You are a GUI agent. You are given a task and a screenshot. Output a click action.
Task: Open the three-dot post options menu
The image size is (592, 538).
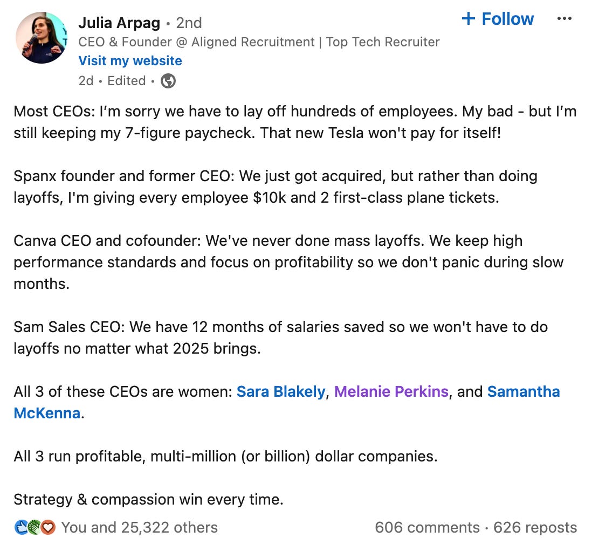coord(564,18)
